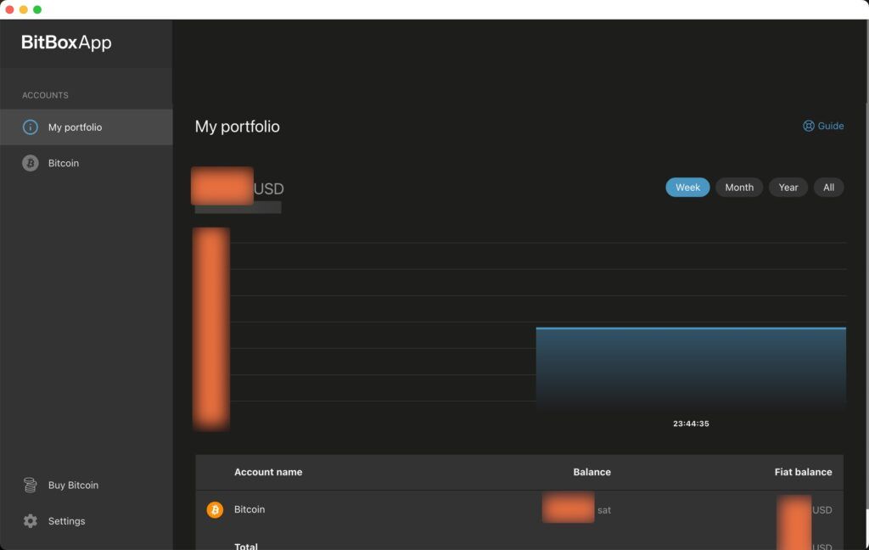The width and height of the screenshot is (869, 550).
Task: Click the Guide lifebuoy icon
Action: (x=809, y=126)
